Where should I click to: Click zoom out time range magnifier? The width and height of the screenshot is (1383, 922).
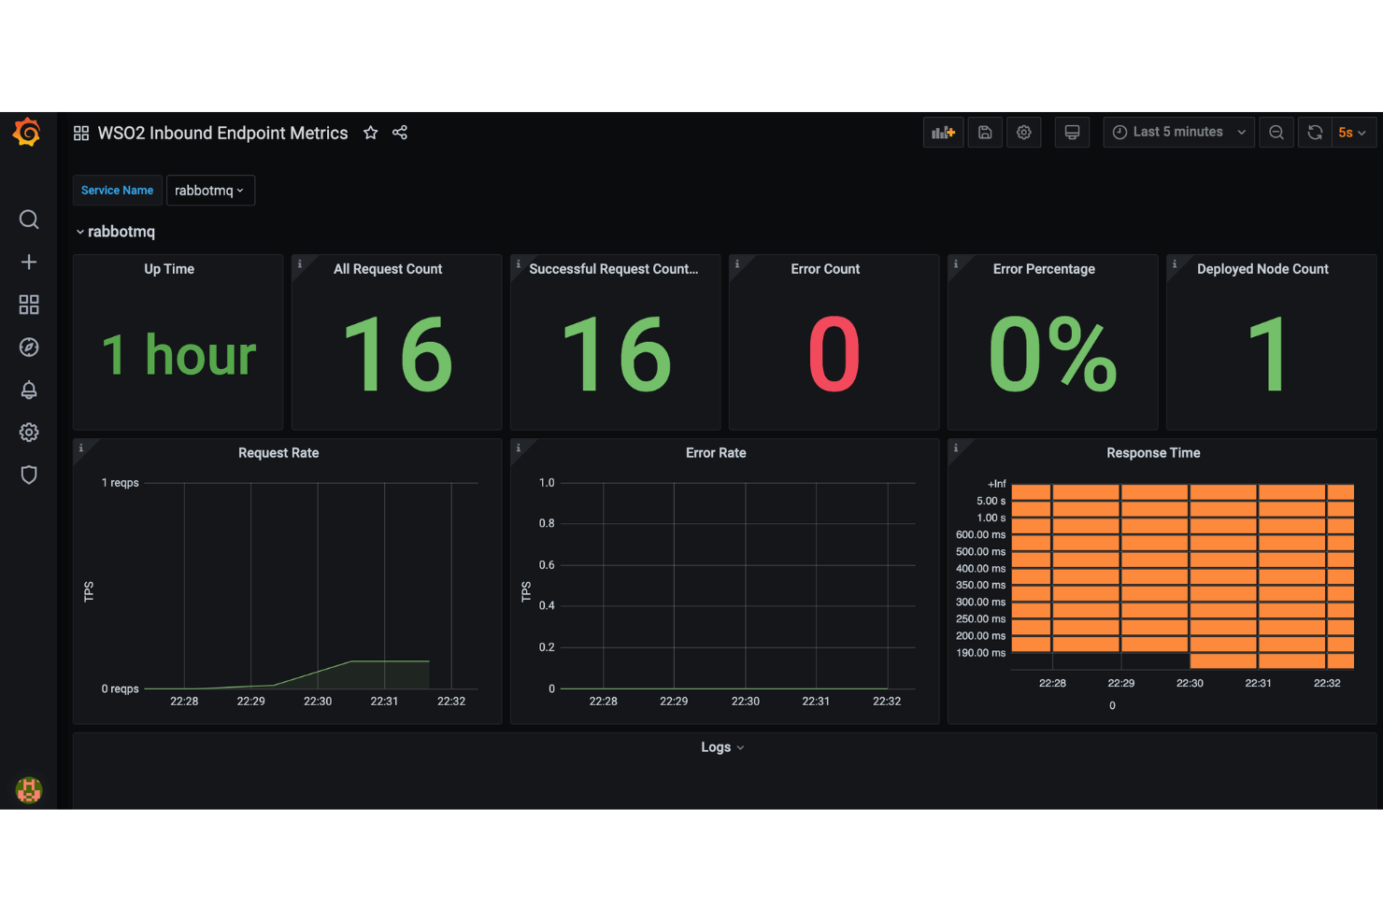1276,132
